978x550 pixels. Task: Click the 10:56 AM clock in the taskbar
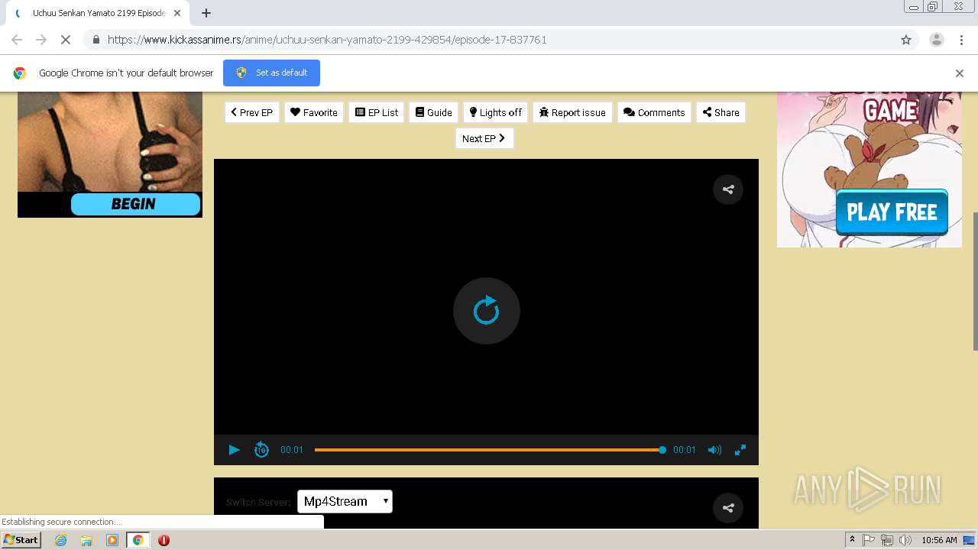pos(939,540)
